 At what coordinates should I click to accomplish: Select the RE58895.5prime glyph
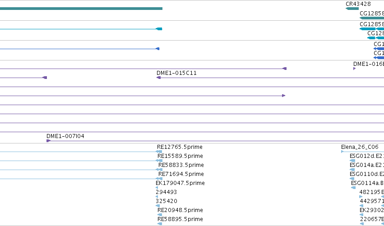(x=160, y=224)
